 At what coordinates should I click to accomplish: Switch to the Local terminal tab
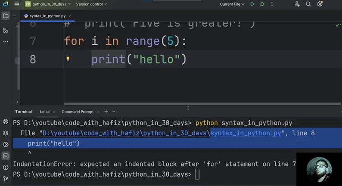(44, 112)
